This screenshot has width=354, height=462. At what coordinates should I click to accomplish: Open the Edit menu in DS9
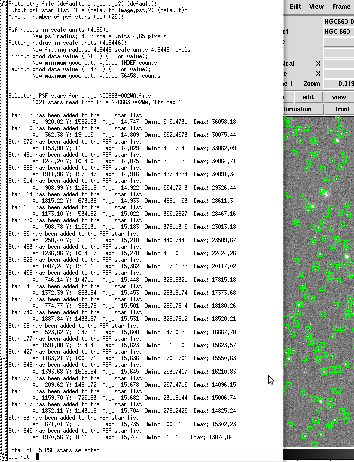[295, 7]
